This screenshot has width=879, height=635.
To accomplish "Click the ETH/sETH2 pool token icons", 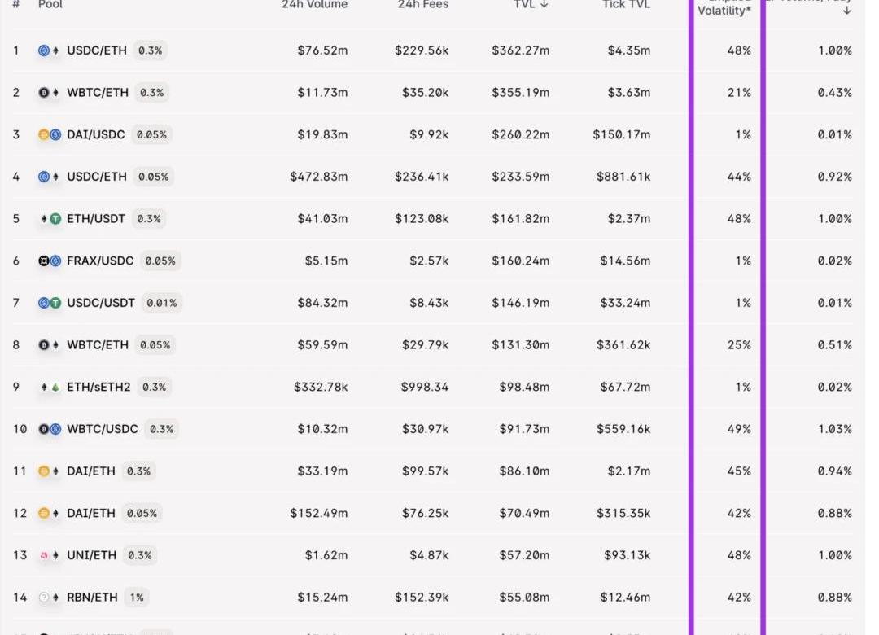I will (x=50, y=387).
